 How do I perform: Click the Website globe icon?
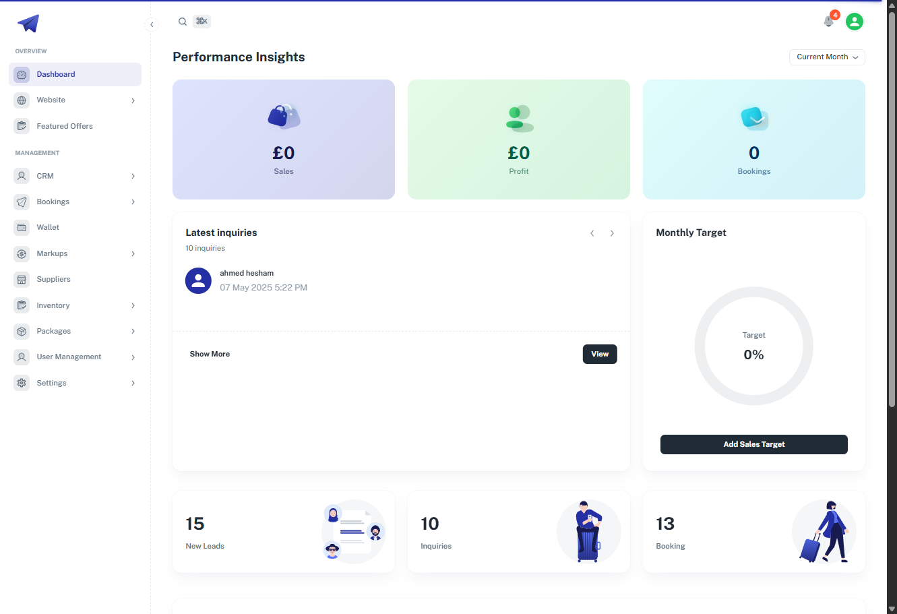tap(22, 100)
